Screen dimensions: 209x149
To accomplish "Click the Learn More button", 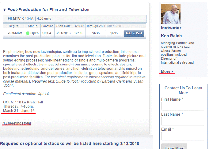I will tap(174, 147).
